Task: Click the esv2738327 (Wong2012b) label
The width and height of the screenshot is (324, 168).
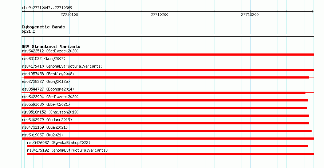Action: 46,81
